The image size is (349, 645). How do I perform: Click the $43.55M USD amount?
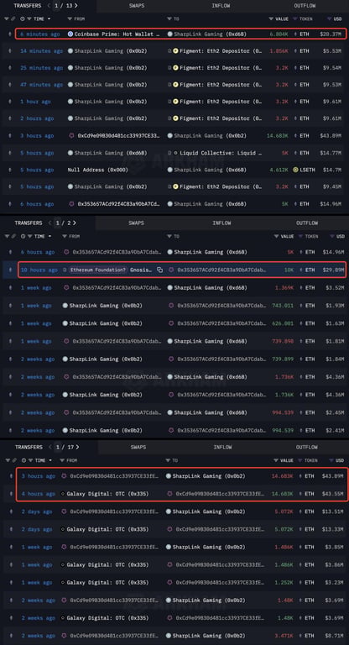coord(333,494)
